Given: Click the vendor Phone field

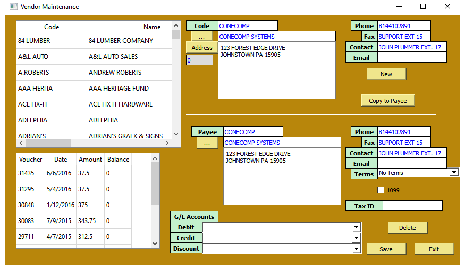Looking at the screenshot, I should (404, 26).
